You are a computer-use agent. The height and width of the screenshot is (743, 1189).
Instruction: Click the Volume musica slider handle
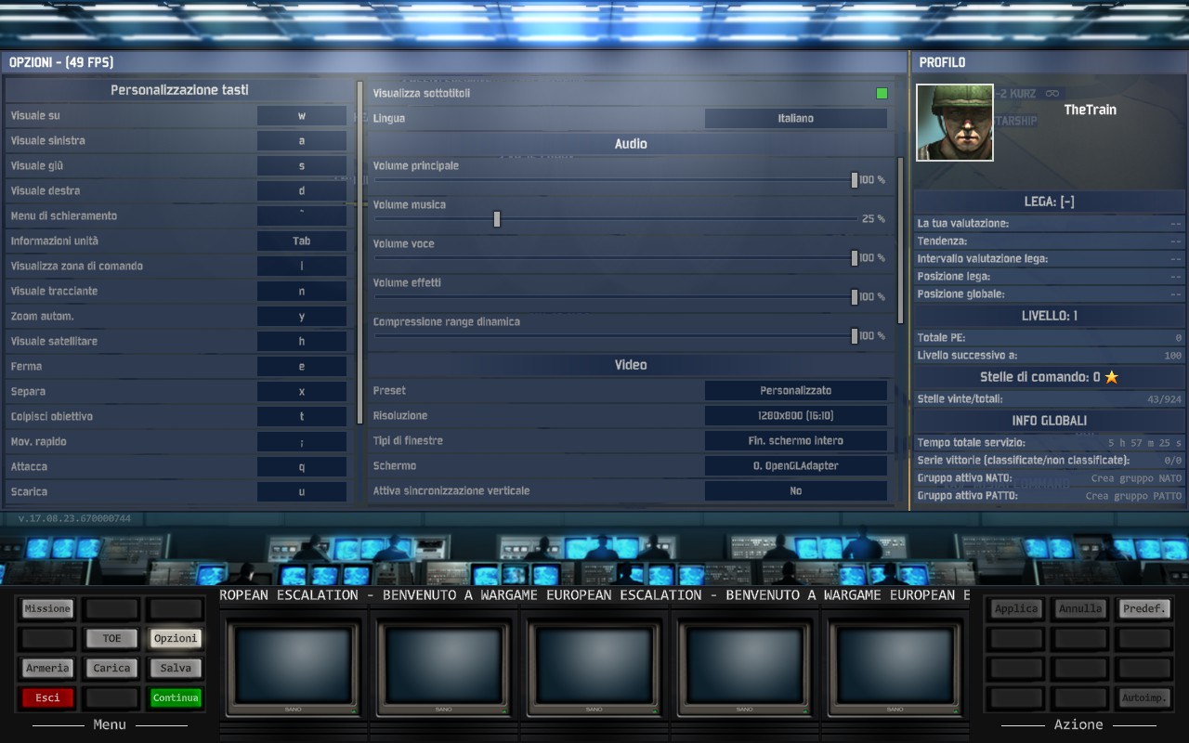[497, 219]
